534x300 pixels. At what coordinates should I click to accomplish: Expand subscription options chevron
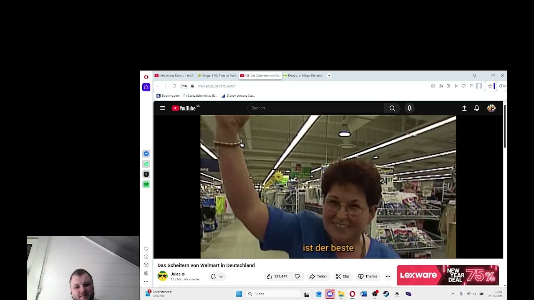point(221,276)
